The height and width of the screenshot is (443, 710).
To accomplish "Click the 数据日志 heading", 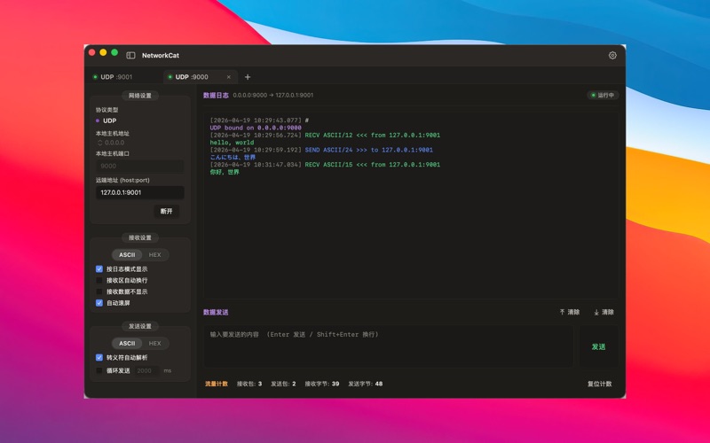I will click(x=216, y=96).
